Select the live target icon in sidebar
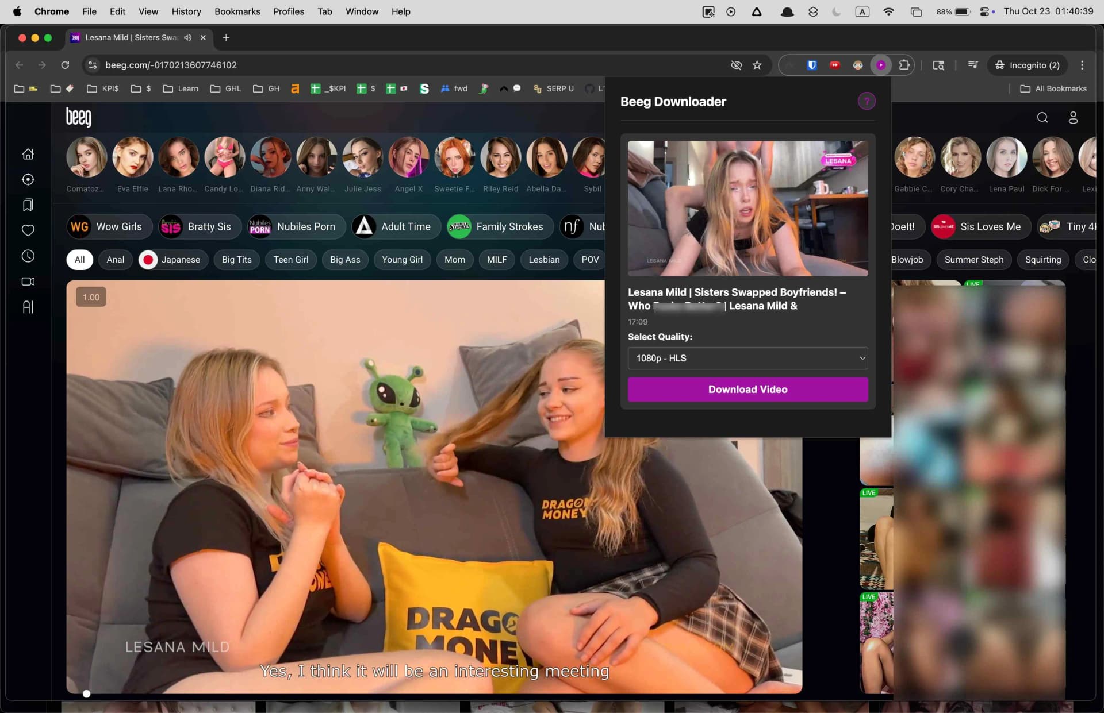Viewport: 1104px width, 713px height. 28,179
